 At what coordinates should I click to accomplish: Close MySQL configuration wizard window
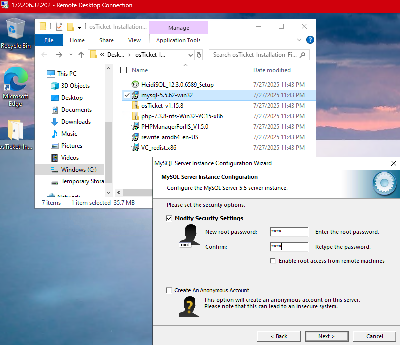click(394, 163)
